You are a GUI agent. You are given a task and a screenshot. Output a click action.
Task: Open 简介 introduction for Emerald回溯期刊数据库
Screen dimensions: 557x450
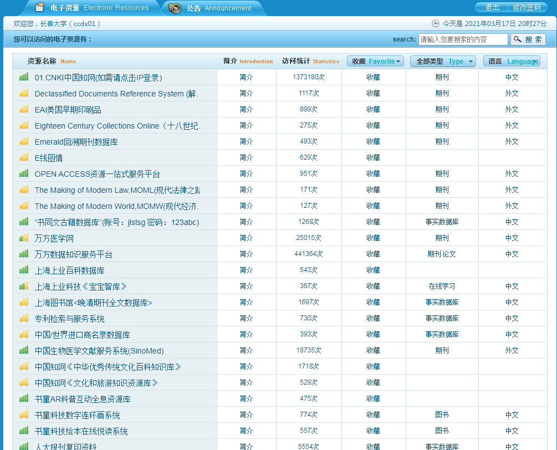(x=246, y=142)
